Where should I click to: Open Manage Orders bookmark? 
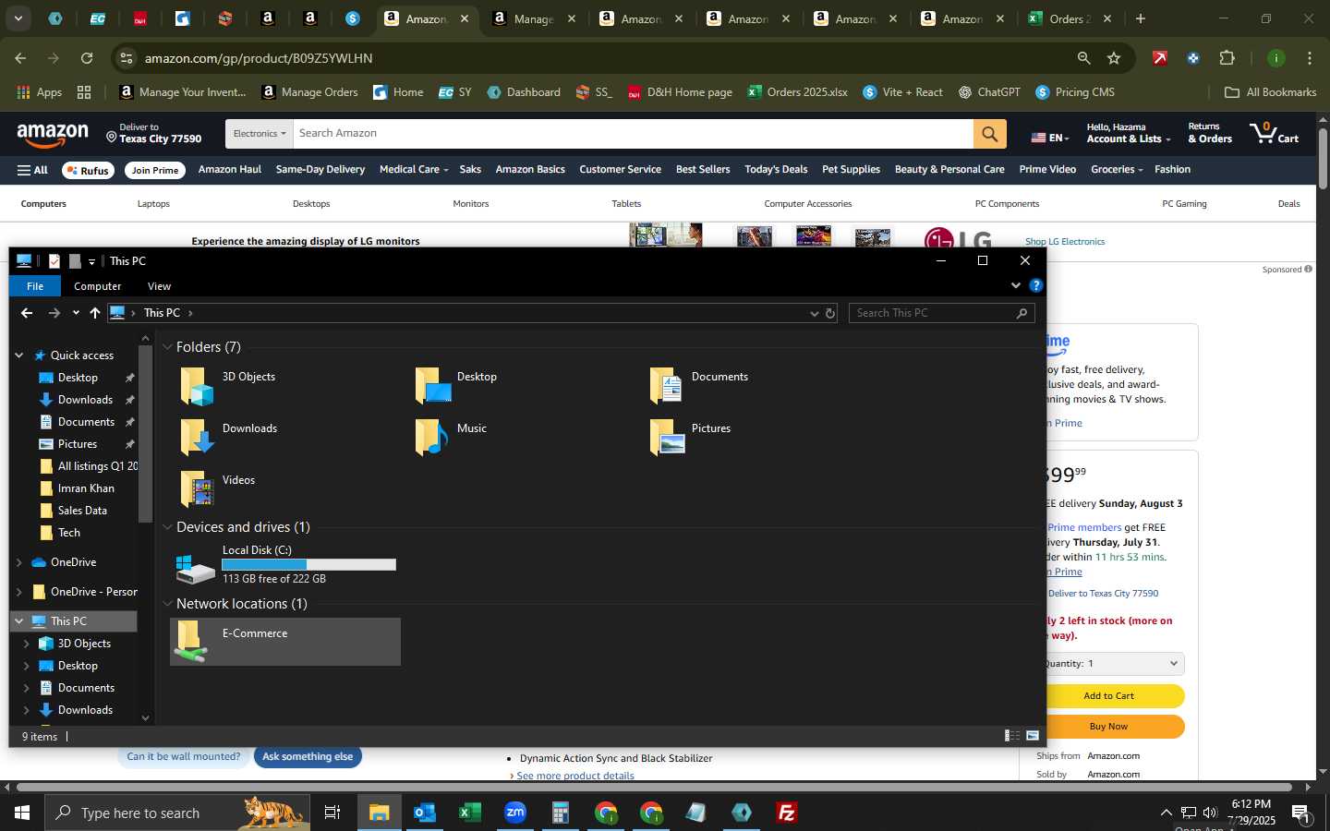tap(309, 92)
